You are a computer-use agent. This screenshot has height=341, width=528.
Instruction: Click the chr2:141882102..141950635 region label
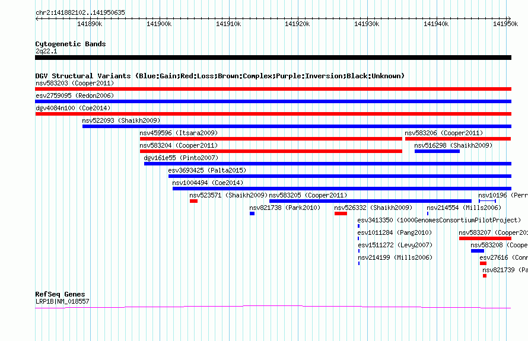tap(80, 13)
